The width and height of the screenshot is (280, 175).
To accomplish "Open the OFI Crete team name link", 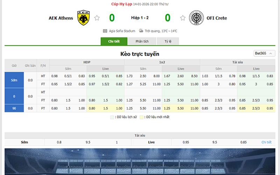I will [x=216, y=18].
